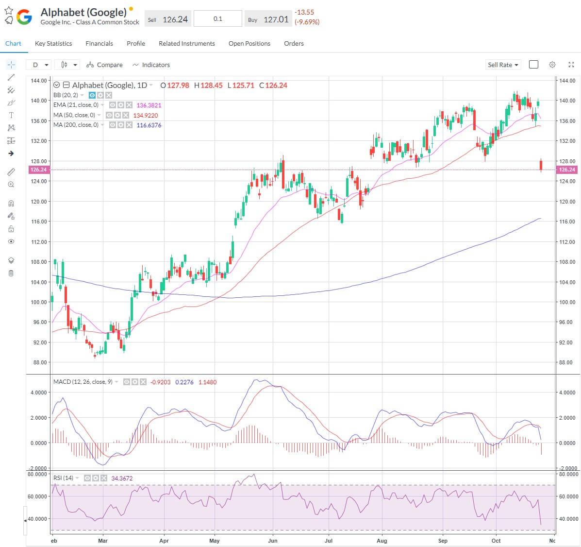581x547 pixels.
Task: Open EMA (21) indicator settings gear
Action: (121, 105)
